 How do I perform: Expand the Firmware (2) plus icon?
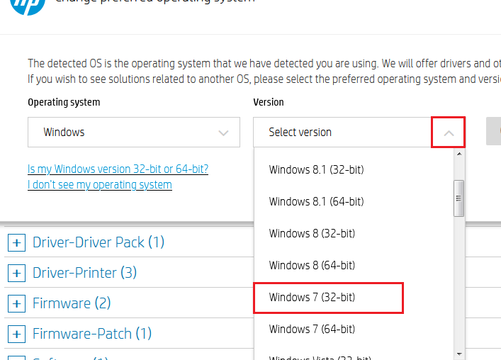(x=16, y=303)
